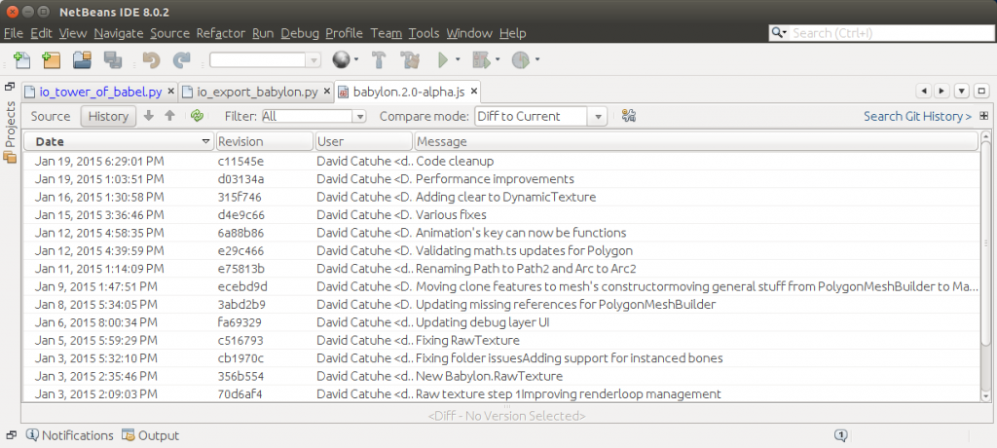Open the browser globe dropdown arrow
The image size is (997, 448).
356,59
